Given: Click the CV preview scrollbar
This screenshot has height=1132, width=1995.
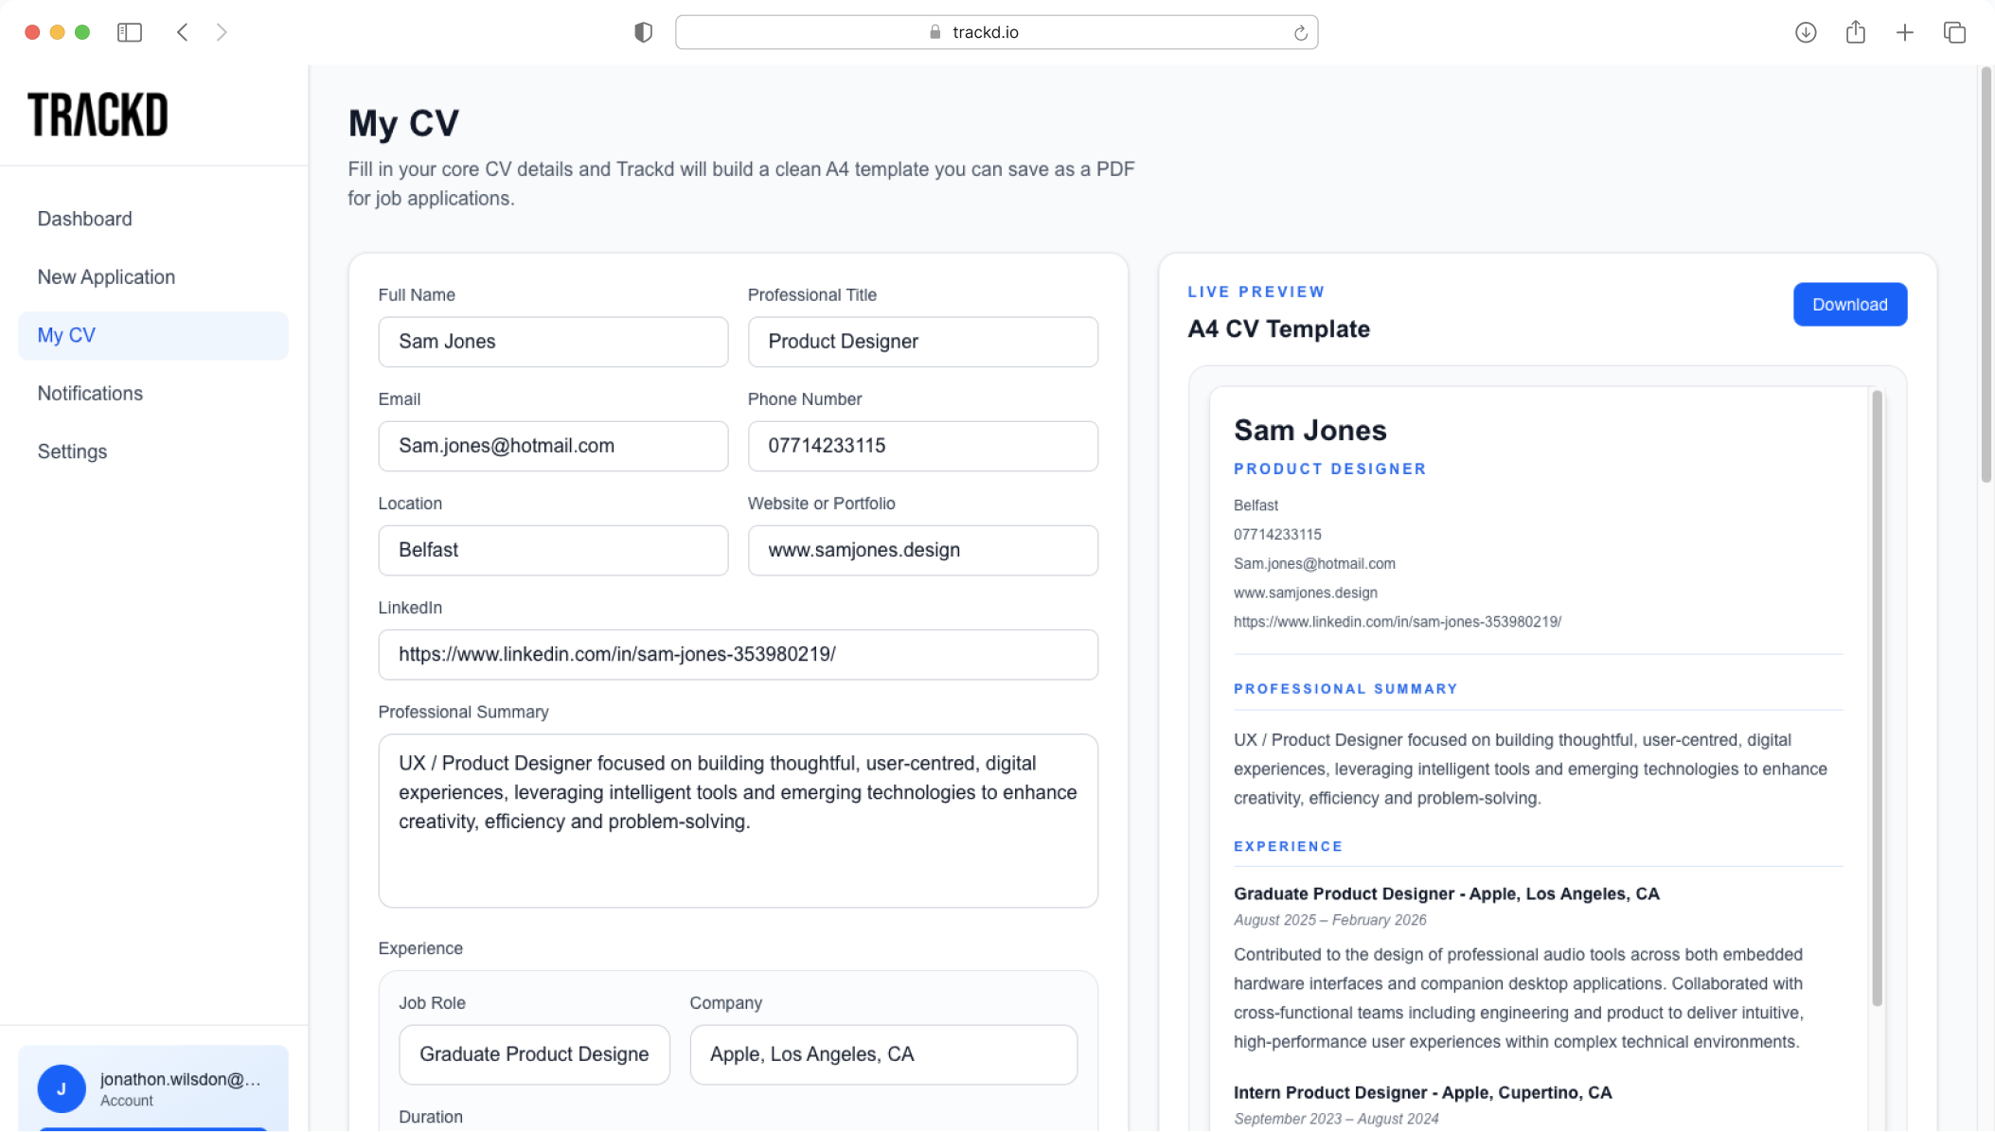Looking at the screenshot, I should click(1877, 698).
